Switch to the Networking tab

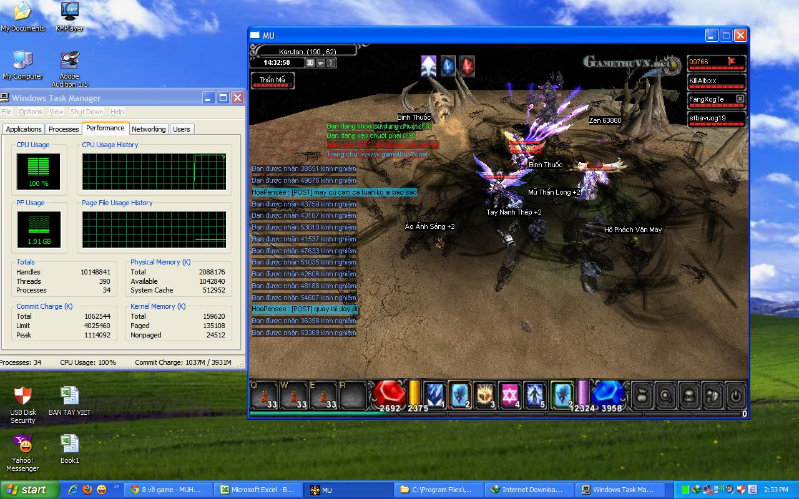point(149,129)
